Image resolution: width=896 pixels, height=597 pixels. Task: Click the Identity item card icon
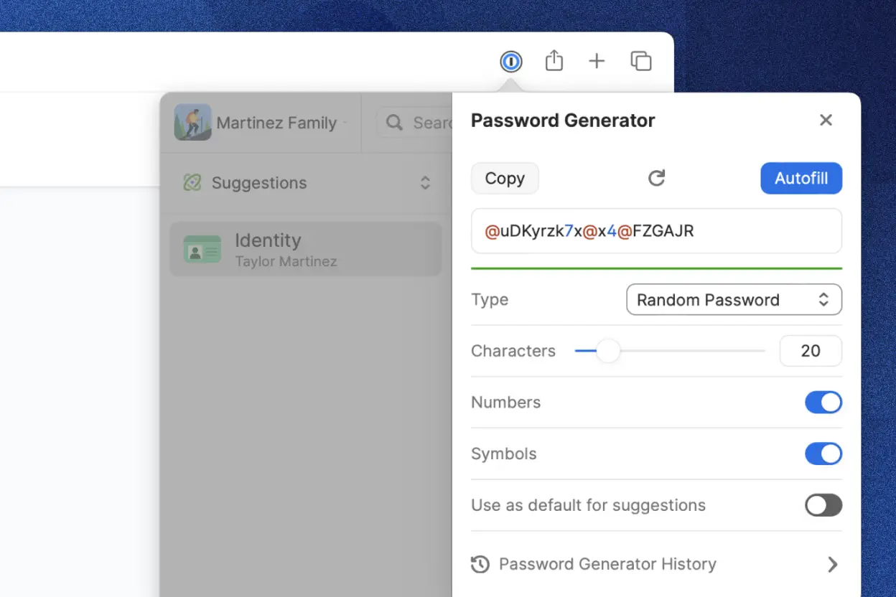(x=202, y=250)
